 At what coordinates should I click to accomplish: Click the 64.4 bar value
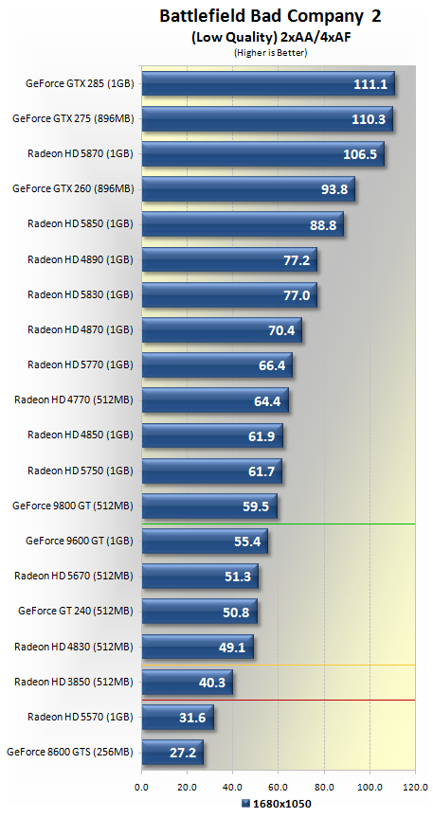(267, 401)
